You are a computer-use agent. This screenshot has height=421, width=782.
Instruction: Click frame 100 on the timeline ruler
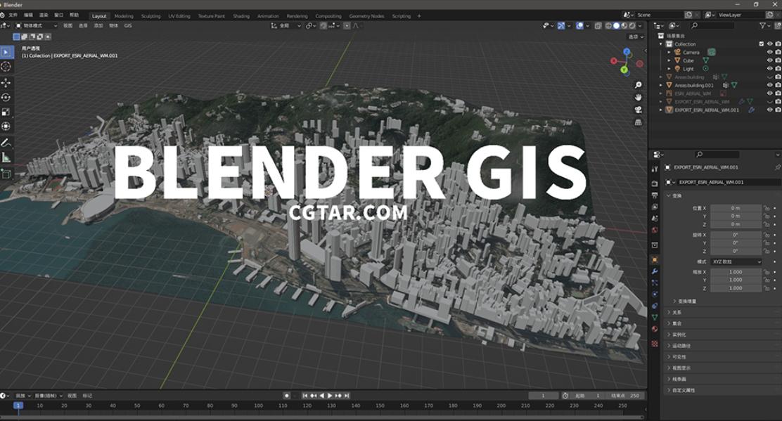click(x=258, y=406)
